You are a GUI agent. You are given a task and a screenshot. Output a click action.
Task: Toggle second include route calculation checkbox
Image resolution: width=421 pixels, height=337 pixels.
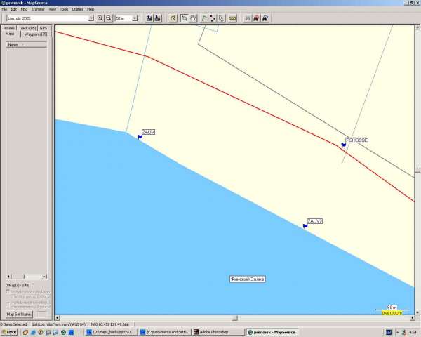[8, 303]
